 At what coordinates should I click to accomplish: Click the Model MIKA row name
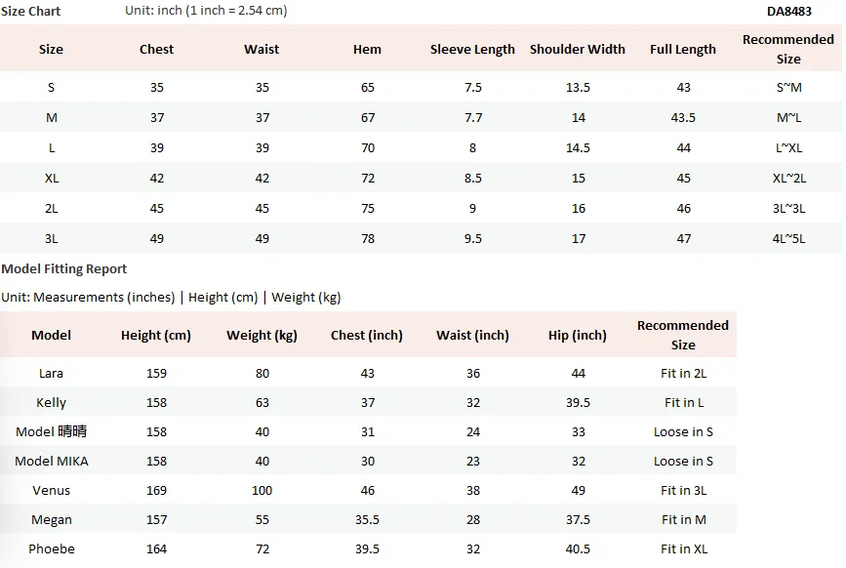click(52, 462)
